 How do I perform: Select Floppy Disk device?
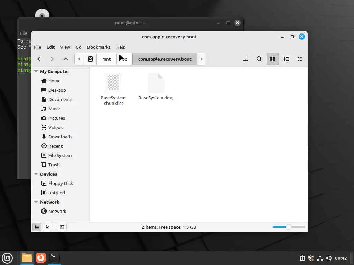(x=60, y=183)
